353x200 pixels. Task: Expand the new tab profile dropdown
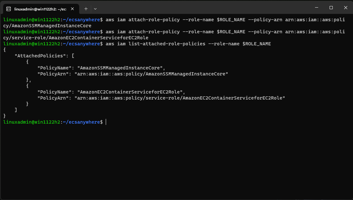click(x=95, y=9)
